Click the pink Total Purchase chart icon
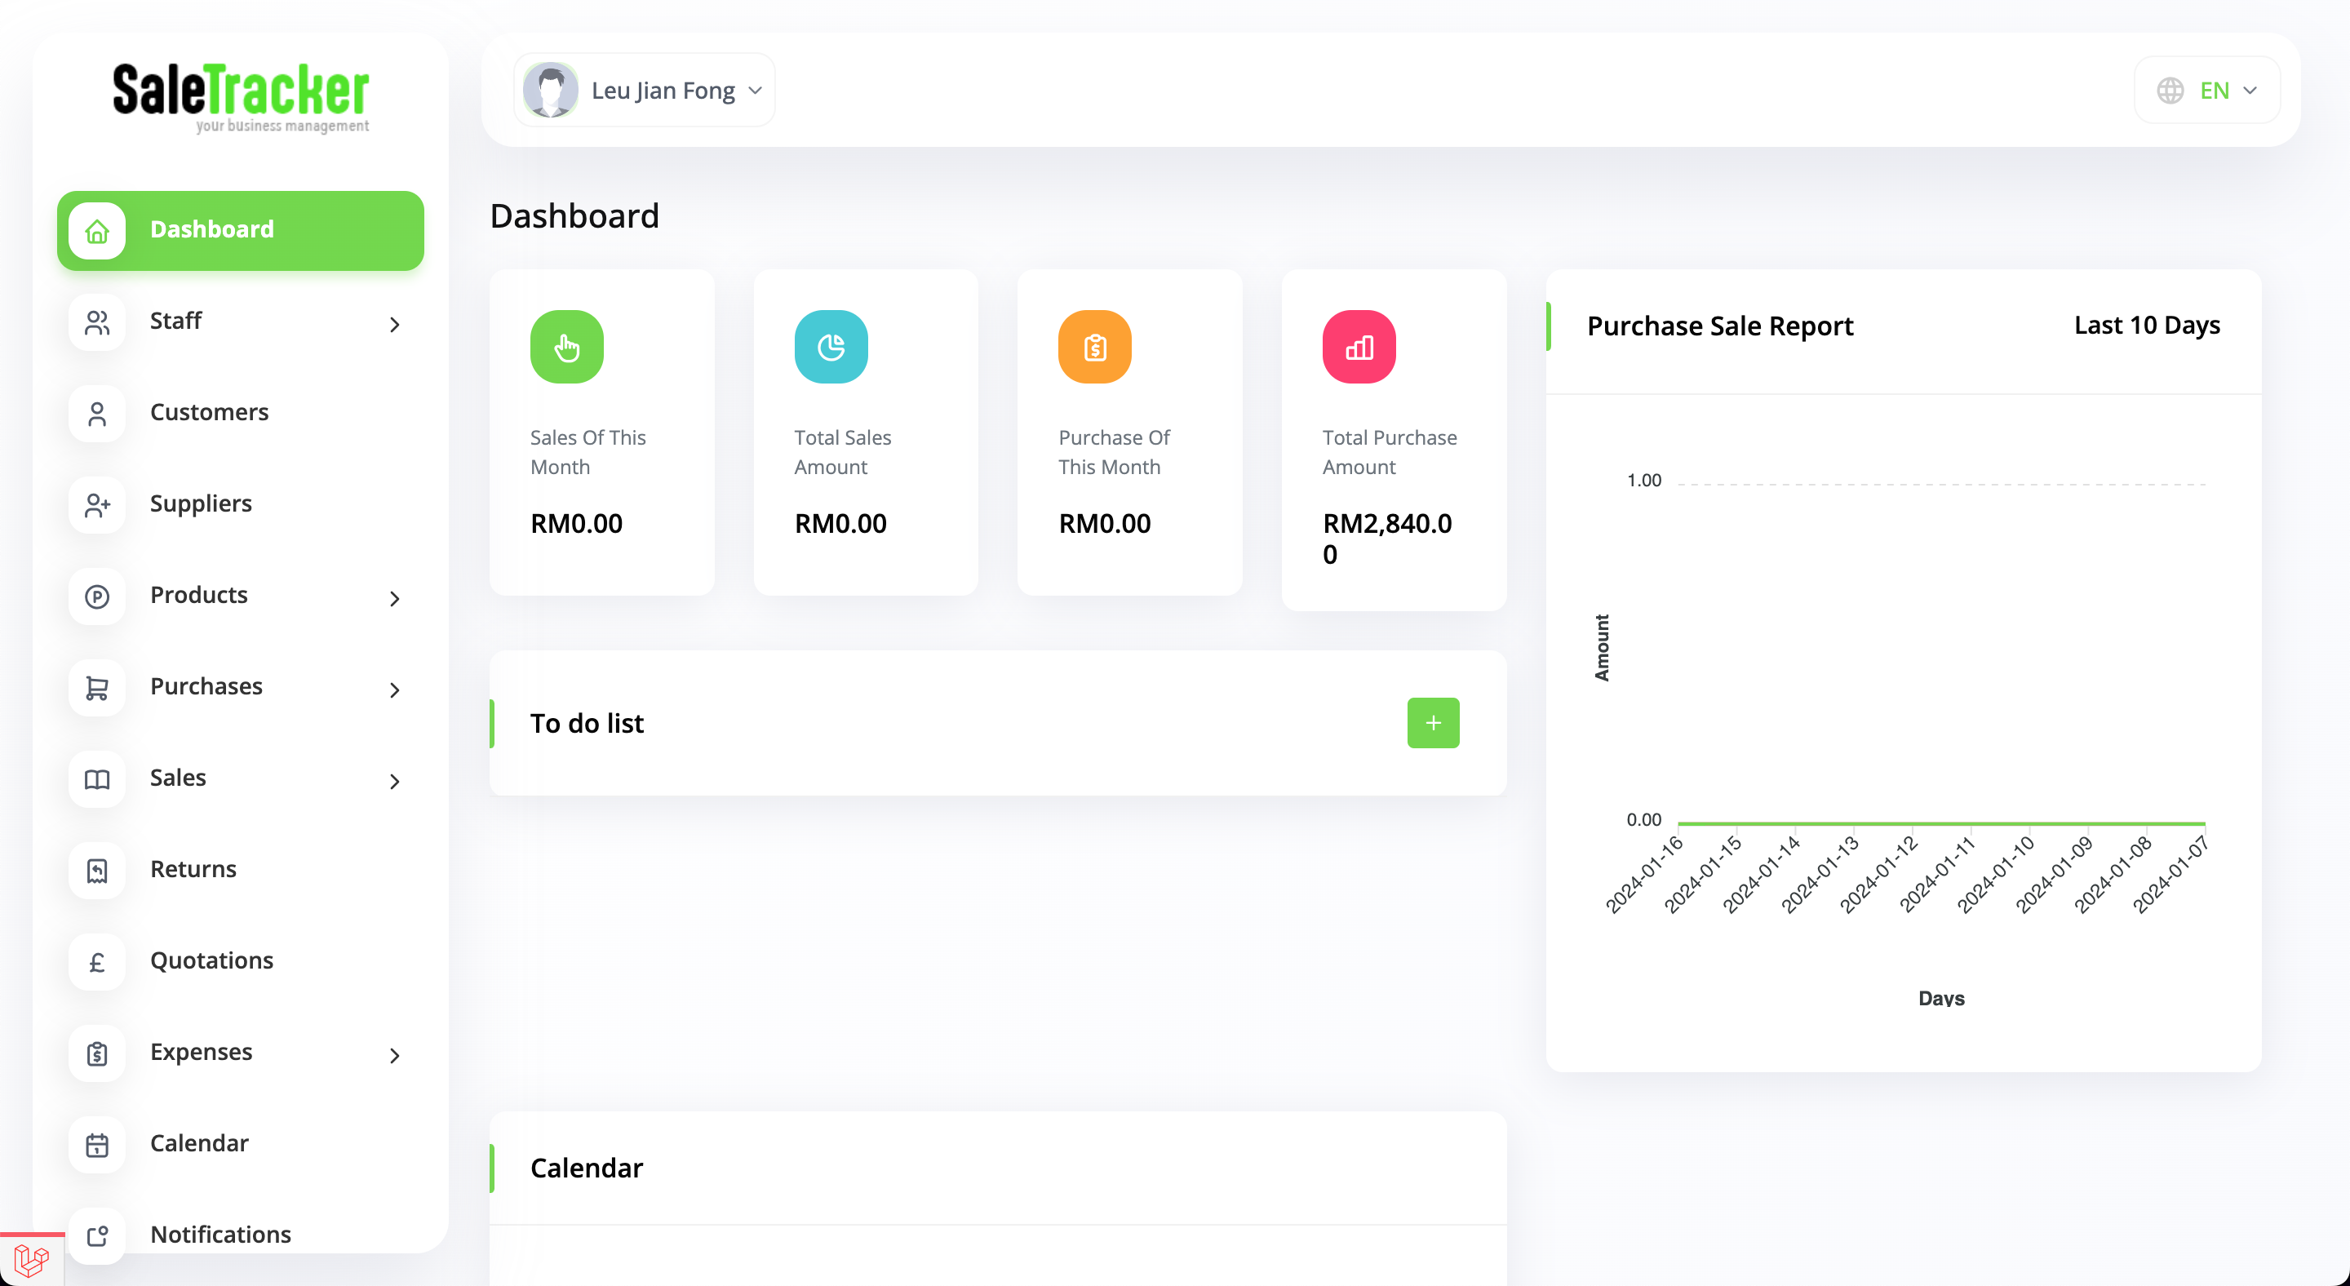The image size is (2350, 1286). coord(1359,347)
